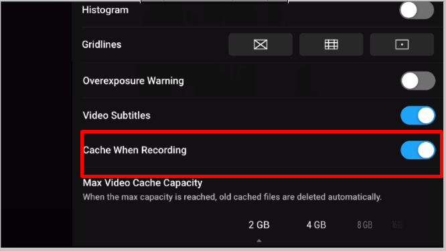
Task: Click the Video Subtitles label text
Action: coord(117,115)
